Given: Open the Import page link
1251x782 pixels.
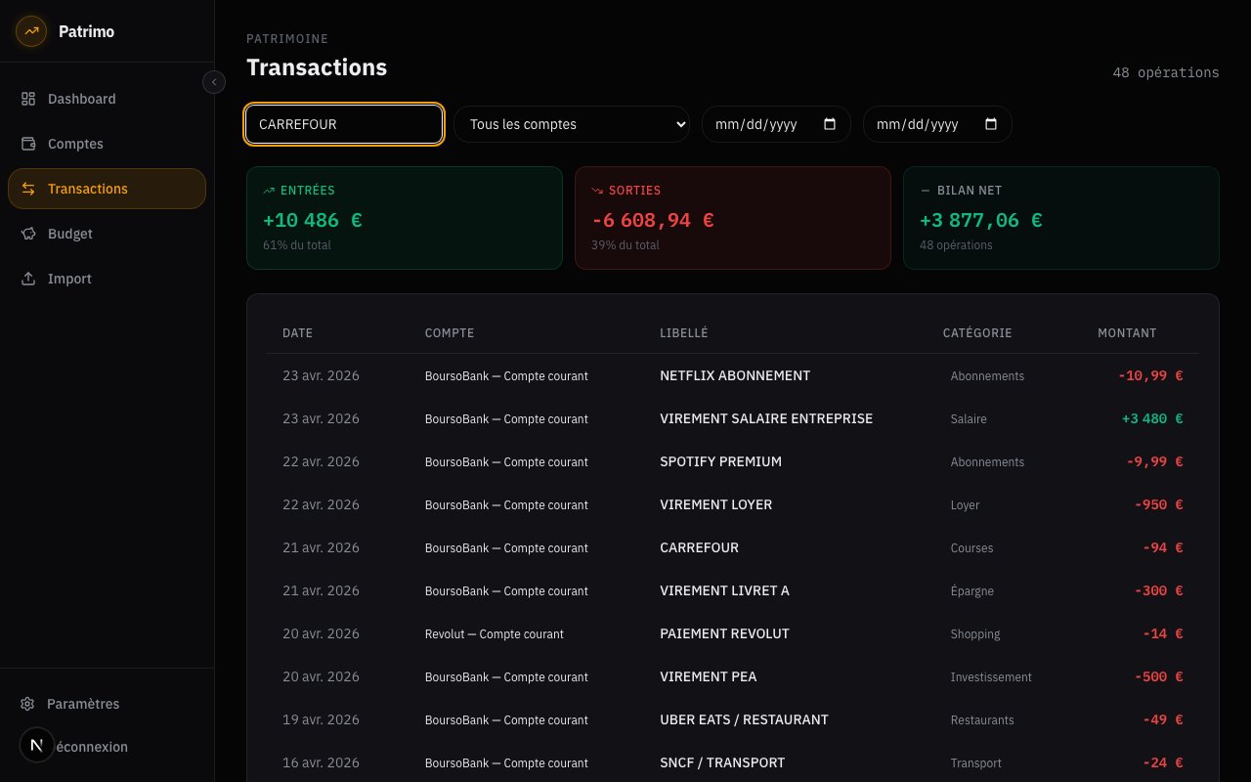Looking at the screenshot, I should pyautogui.click(x=69, y=279).
